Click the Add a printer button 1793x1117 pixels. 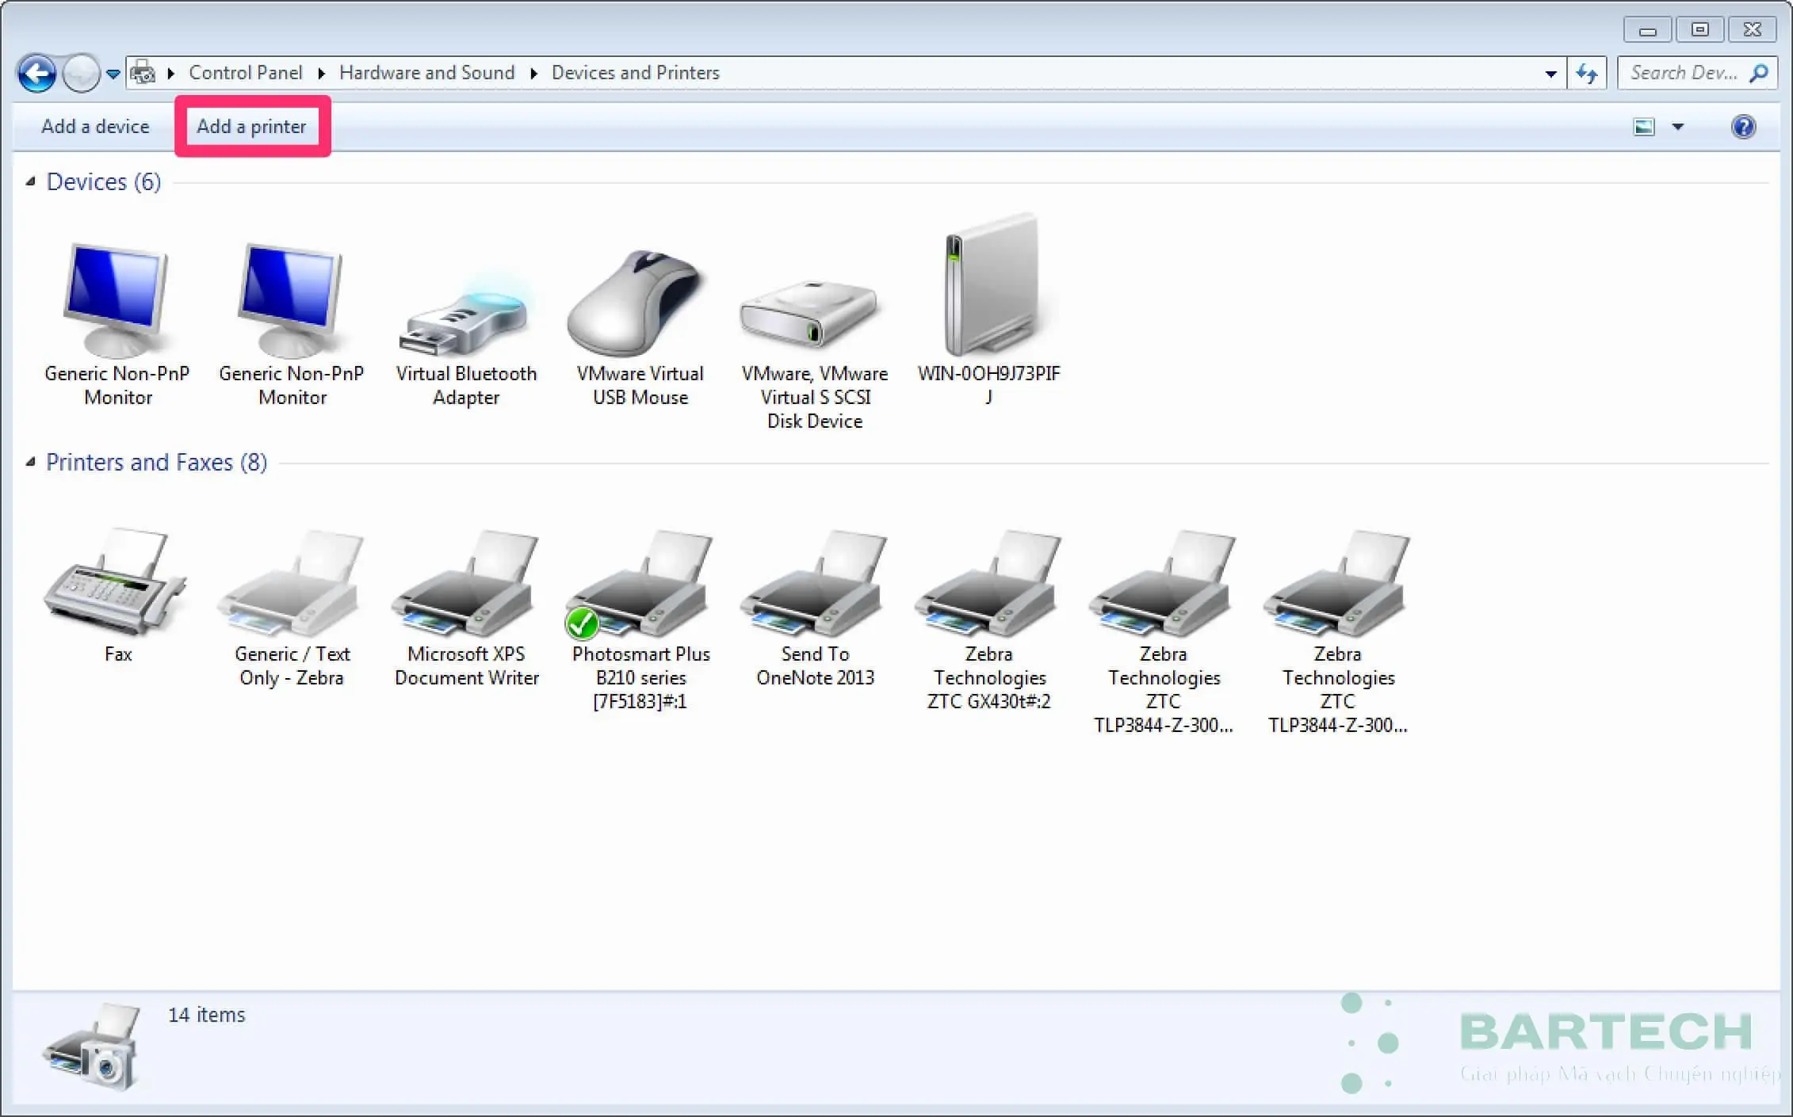(251, 127)
